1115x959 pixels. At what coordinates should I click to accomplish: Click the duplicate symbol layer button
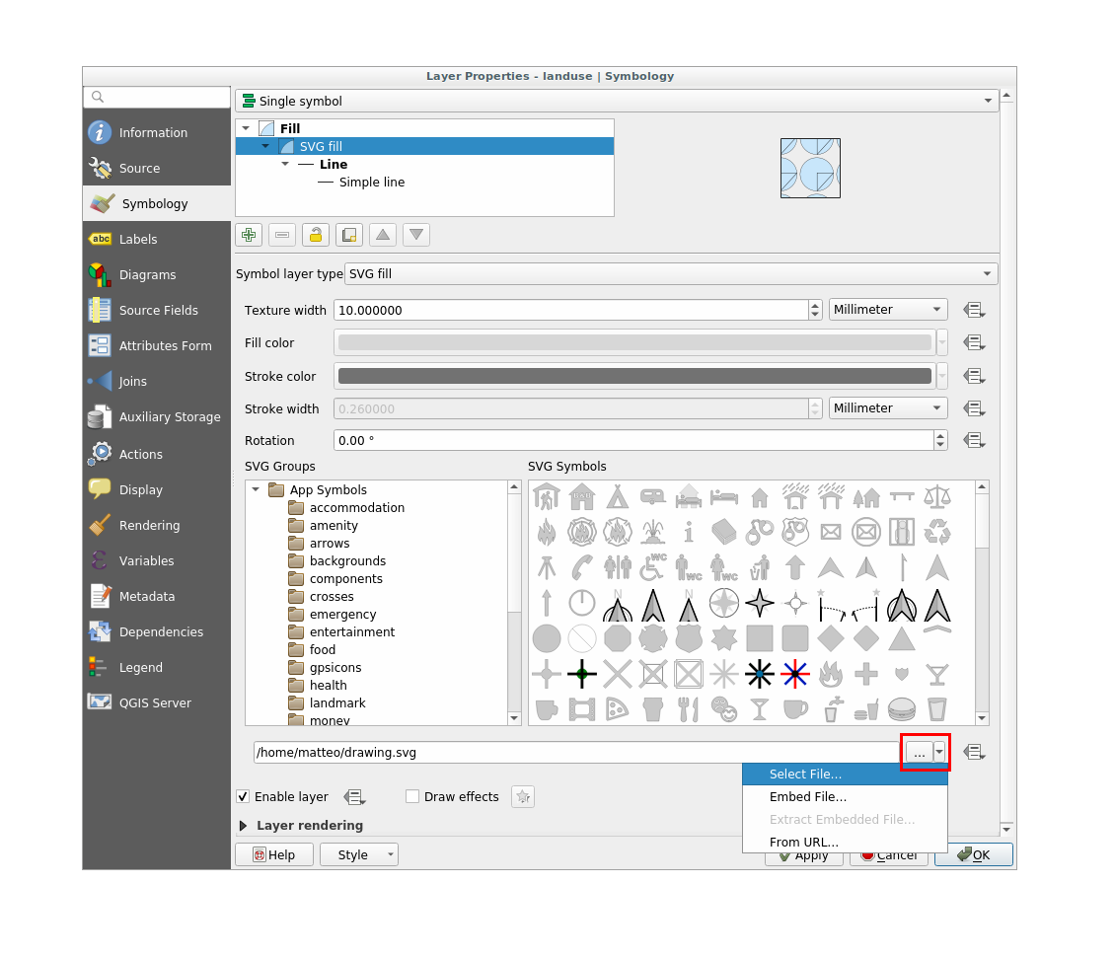coord(349,235)
